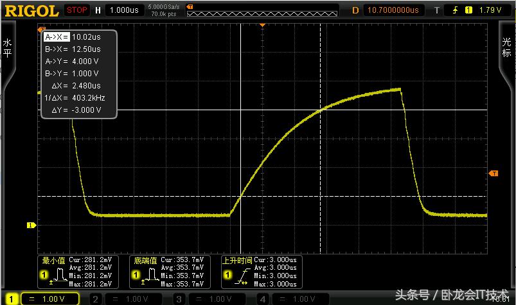Screen dimensions: 516x305
Task: Click channel 4 scale 1.00 V
Action: click(x=300, y=299)
